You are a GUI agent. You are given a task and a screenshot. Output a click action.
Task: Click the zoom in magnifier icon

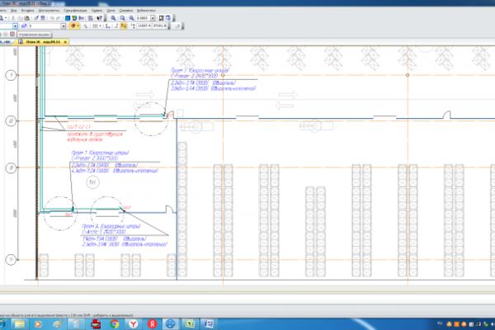(113, 18)
